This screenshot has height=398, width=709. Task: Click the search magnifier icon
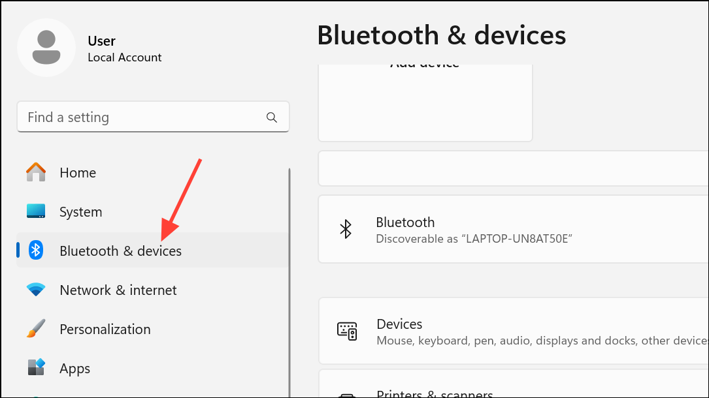click(x=272, y=117)
